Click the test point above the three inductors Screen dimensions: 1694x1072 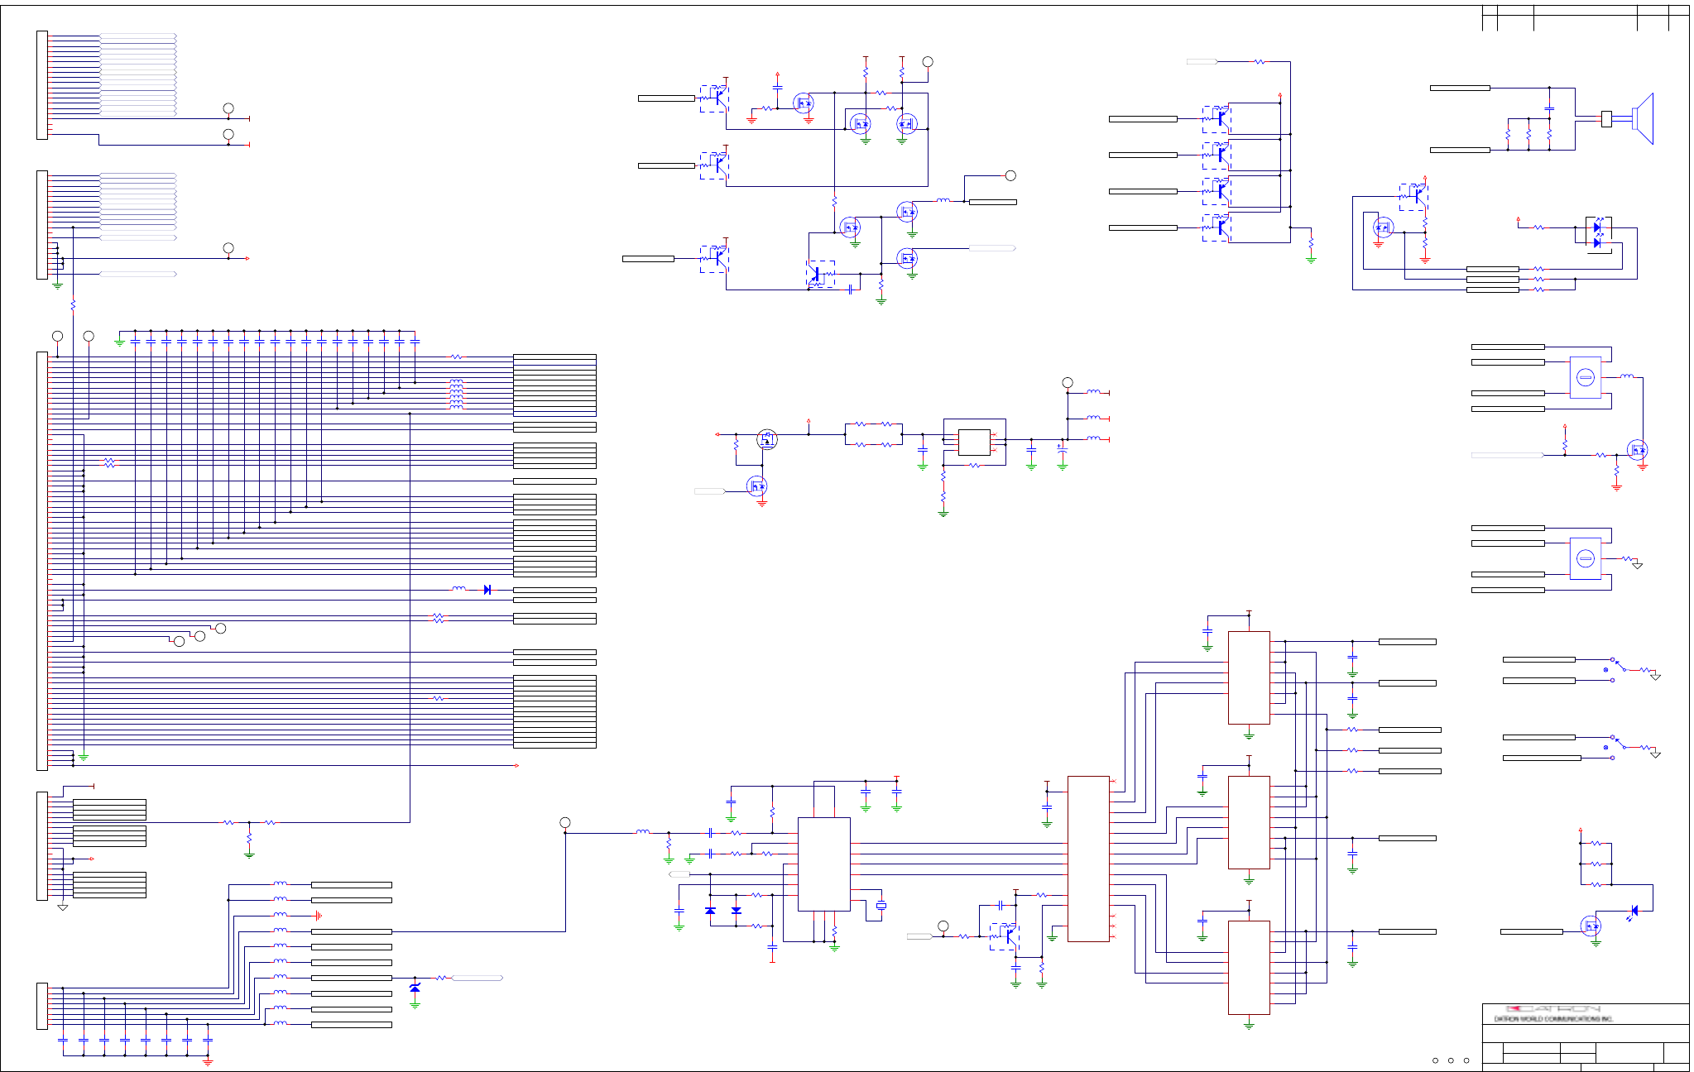(1068, 383)
